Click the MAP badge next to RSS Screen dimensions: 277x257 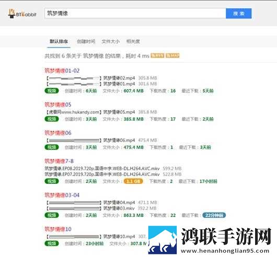point(172,55)
